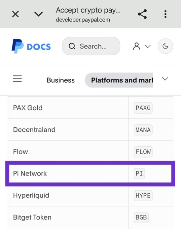Expand the tab list dropdown chevron

165,79
